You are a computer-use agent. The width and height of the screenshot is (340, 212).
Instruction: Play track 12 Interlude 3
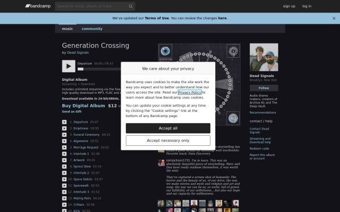(x=65, y=192)
